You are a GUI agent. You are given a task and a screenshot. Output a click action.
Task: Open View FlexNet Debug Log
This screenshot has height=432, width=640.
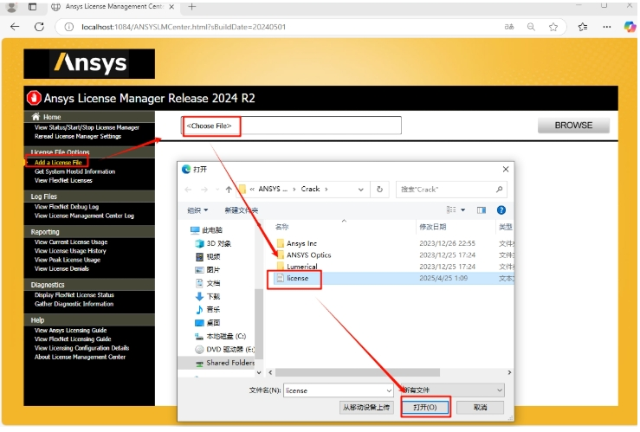pos(67,207)
